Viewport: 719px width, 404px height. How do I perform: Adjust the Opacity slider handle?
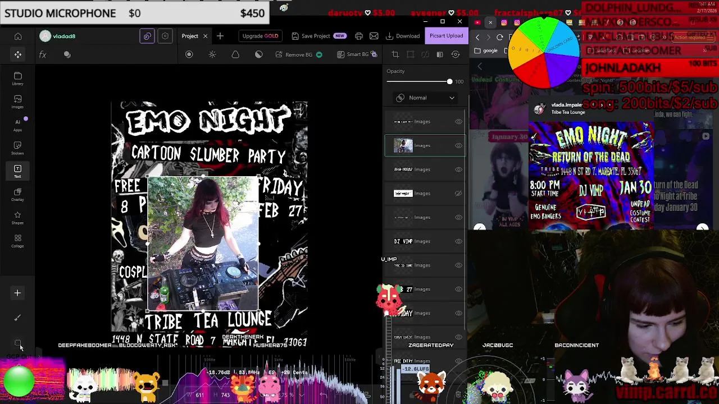[x=449, y=82]
